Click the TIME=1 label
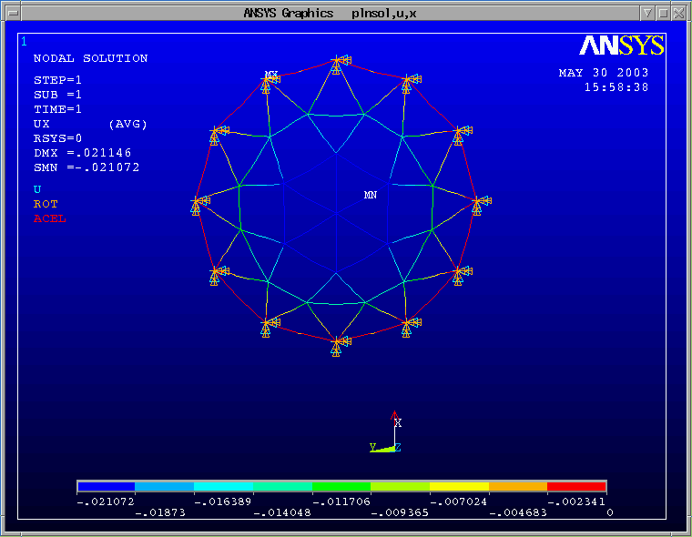Screen dimensions: 692x537 [57, 109]
